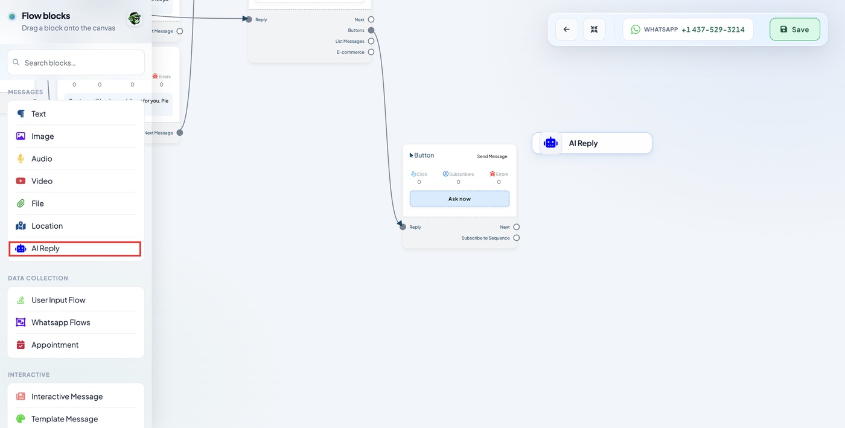Select the Text block paragraph icon
Screen dimensions: 845x428
[21, 113]
